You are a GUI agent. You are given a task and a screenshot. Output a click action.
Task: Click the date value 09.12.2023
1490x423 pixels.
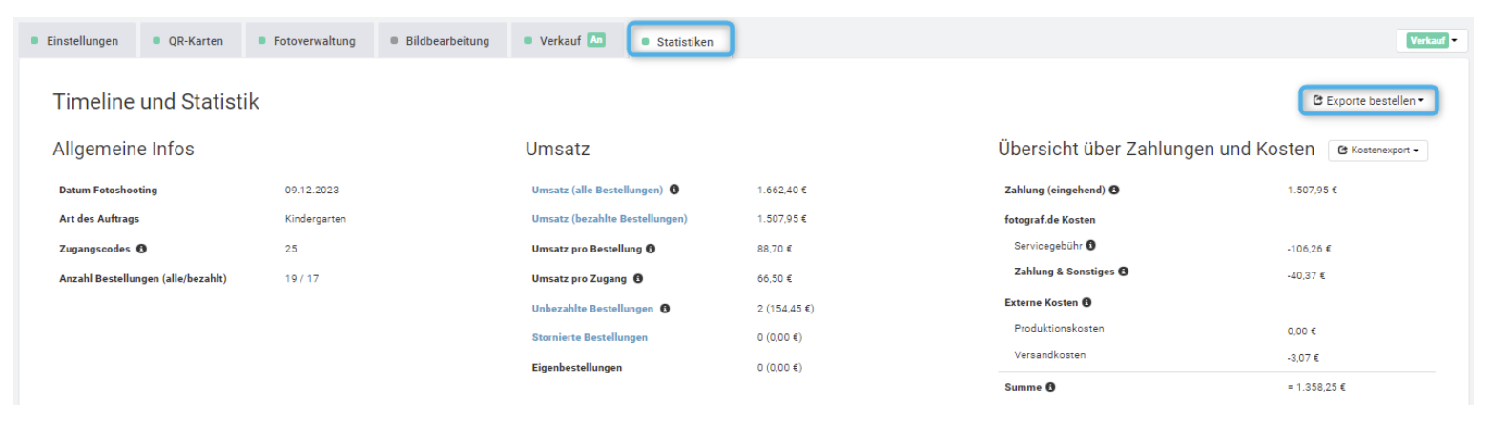(x=312, y=190)
